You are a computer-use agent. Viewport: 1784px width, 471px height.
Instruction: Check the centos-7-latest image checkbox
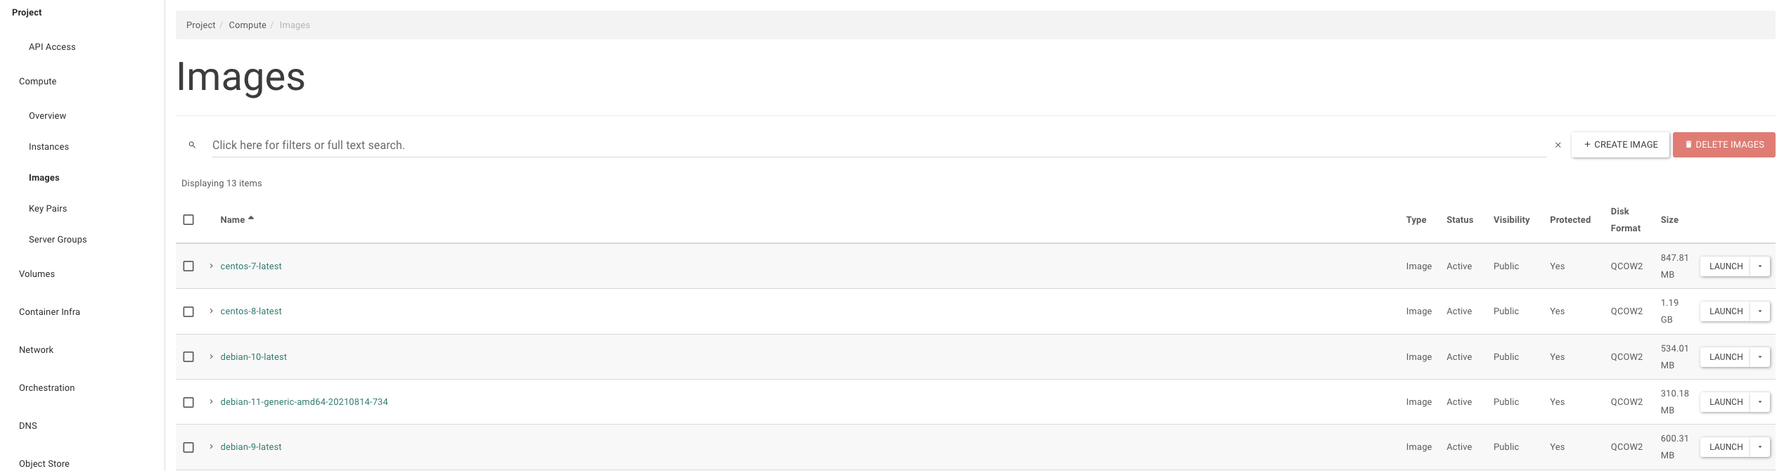tap(188, 266)
